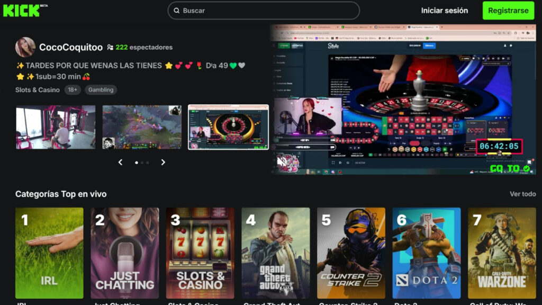Image resolution: width=542 pixels, height=305 pixels.
Task: Select the first carousel page dot
Action: [137, 163]
